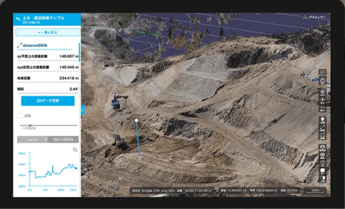Enable the comparison checkbox

click(20, 115)
